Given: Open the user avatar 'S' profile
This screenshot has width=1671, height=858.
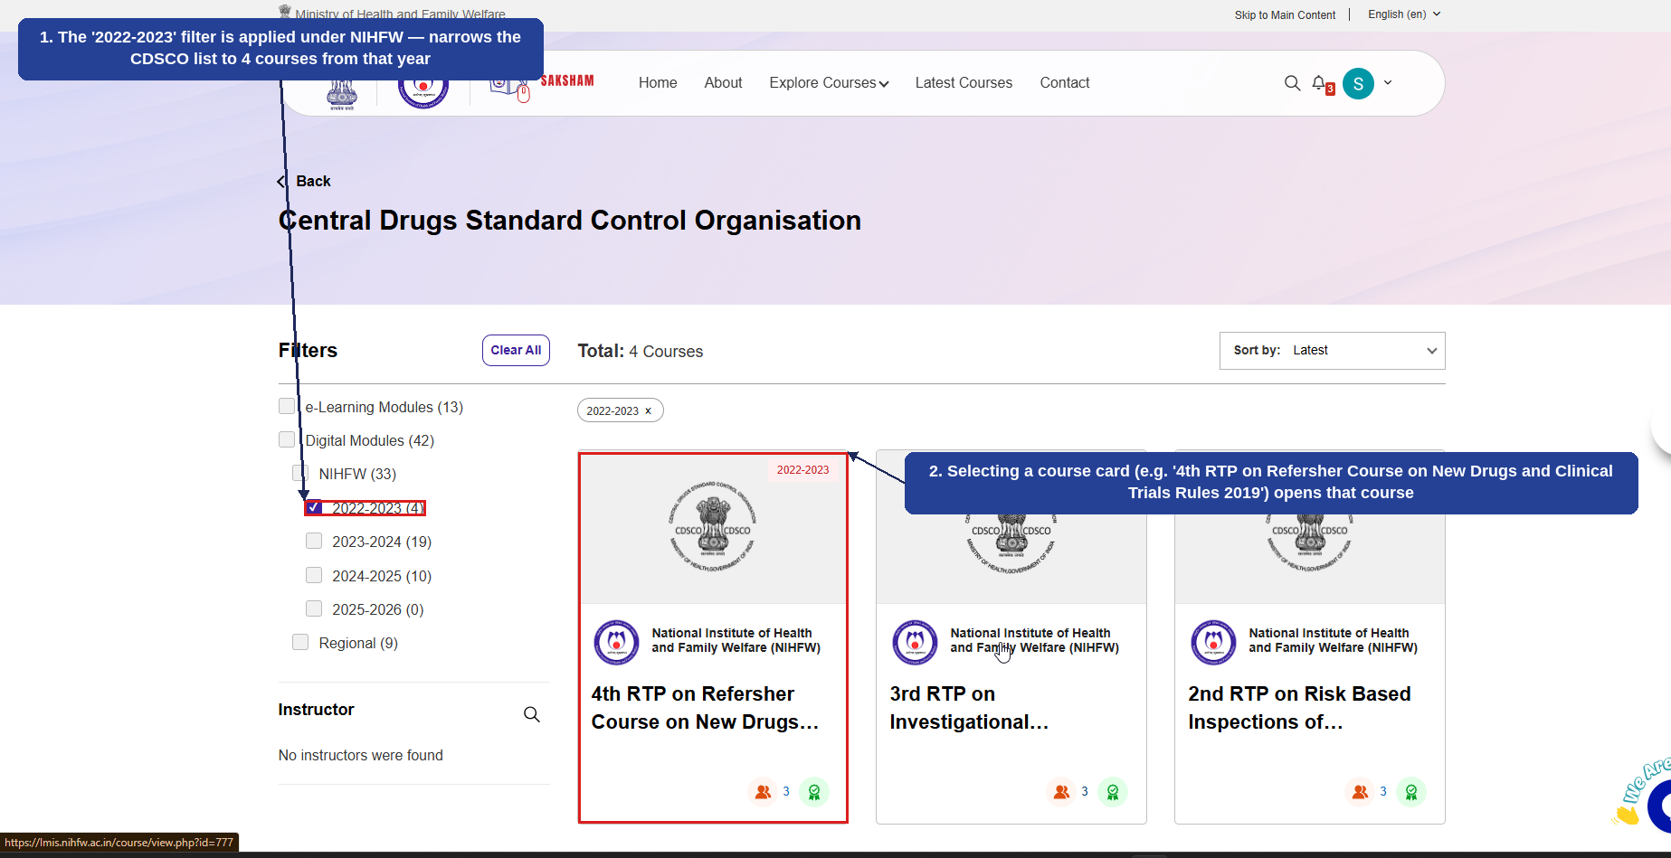Looking at the screenshot, I should (1358, 83).
